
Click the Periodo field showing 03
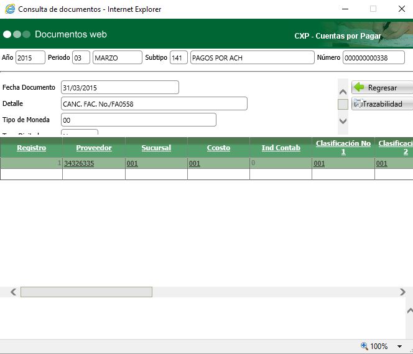click(81, 57)
